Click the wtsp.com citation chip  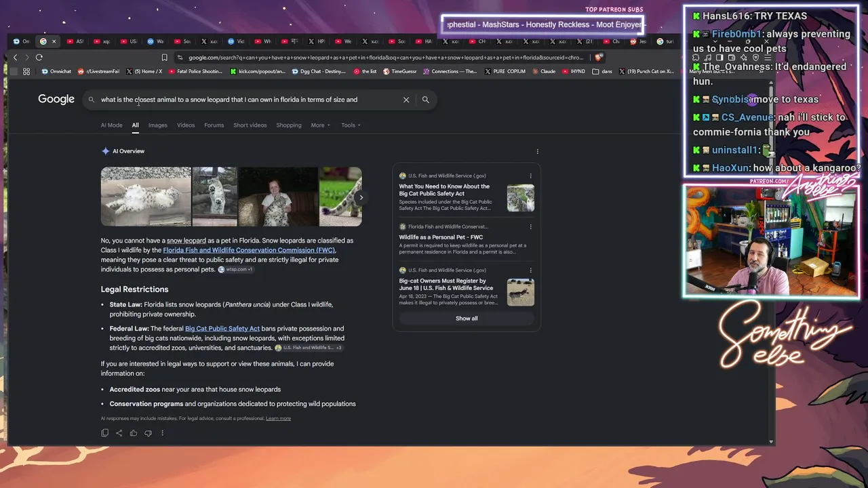tap(235, 270)
